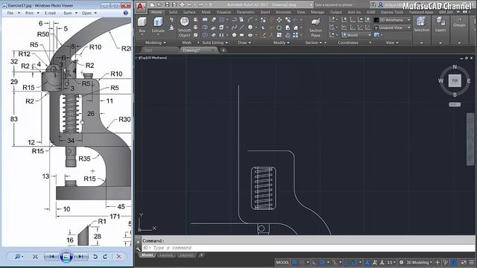
Task: Toggle ortho mode in status bar
Action: point(315,262)
